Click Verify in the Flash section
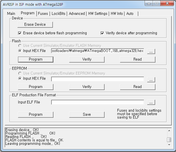 point(87,59)
